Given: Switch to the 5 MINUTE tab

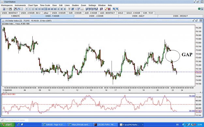Looking at the screenshot, I should (x=15, y=16).
